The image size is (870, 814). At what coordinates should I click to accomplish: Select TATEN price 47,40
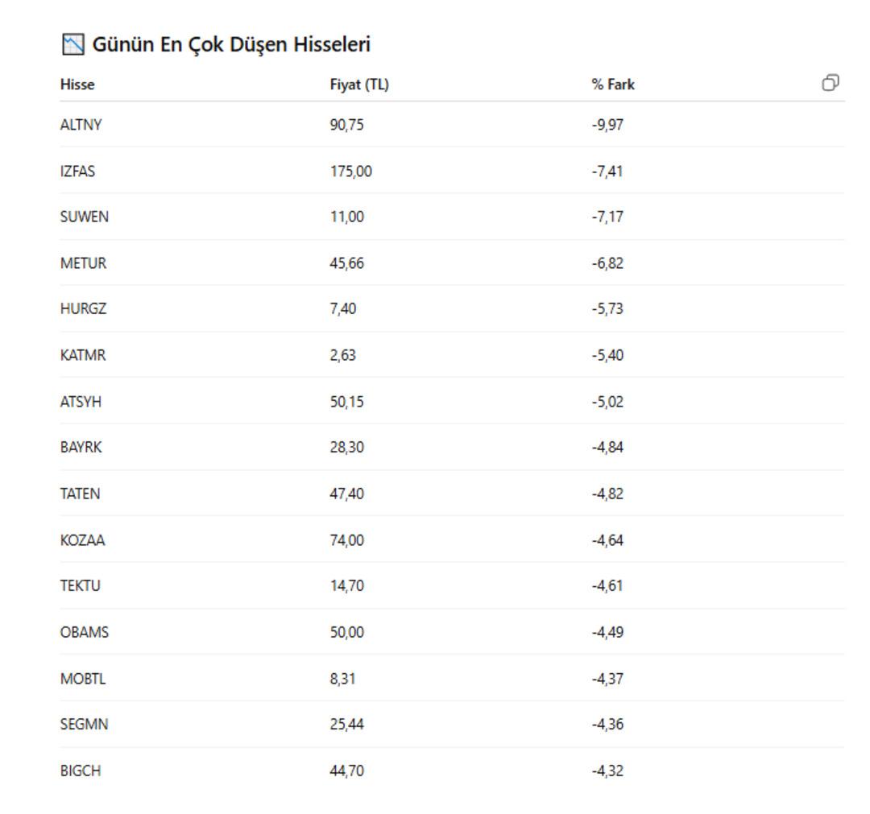tap(346, 494)
